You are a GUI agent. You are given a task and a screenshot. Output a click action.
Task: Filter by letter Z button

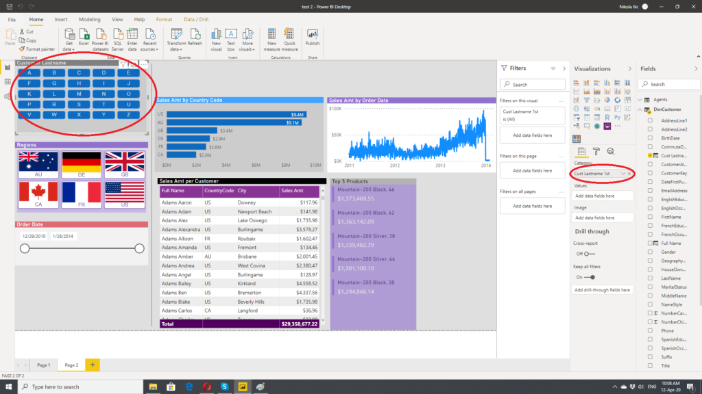(128, 115)
